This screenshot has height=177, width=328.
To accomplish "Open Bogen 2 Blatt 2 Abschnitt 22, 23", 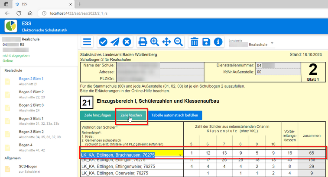I will pyautogui.click(x=34, y=94).
